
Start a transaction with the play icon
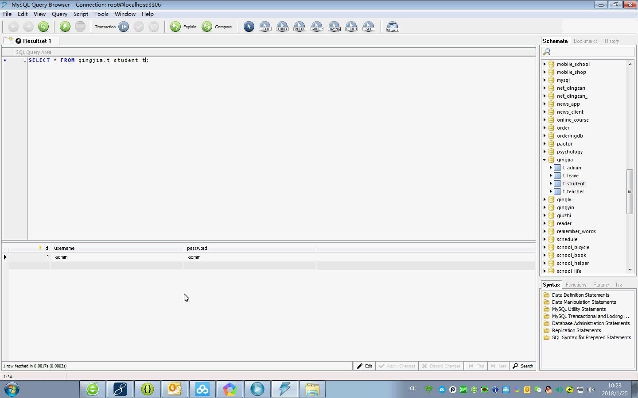(124, 27)
